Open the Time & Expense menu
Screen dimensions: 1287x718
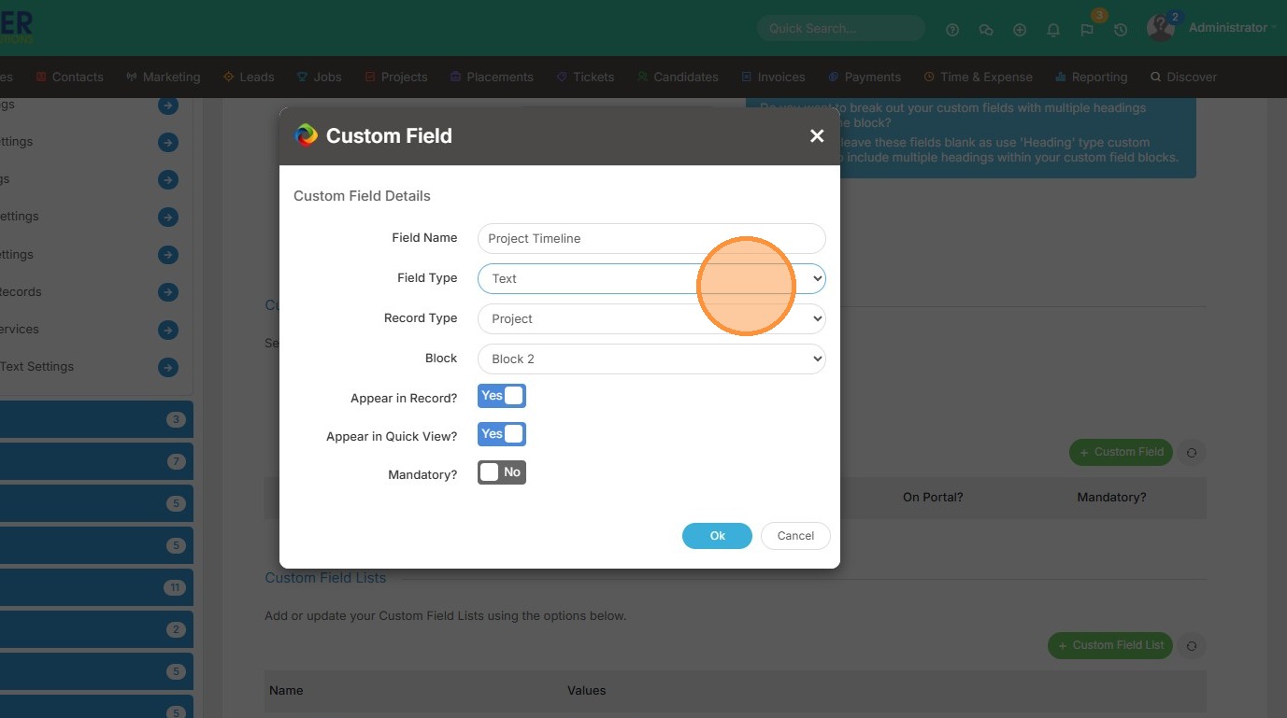pos(979,77)
